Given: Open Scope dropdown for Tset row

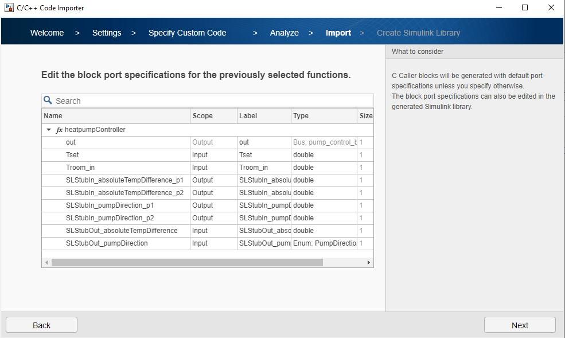Looking at the screenshot, I should [x=213, y=155].
